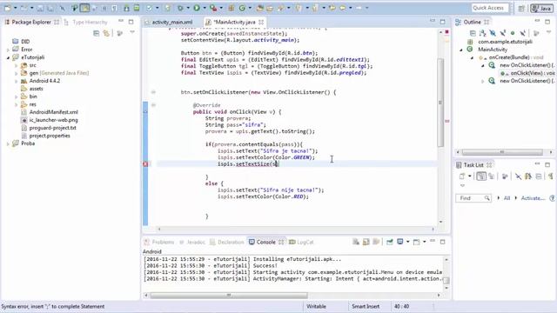This screenshot has height=313, width=557.
Task: Toggle Link with Editor in Package Explorer
Action: (106, 33)
